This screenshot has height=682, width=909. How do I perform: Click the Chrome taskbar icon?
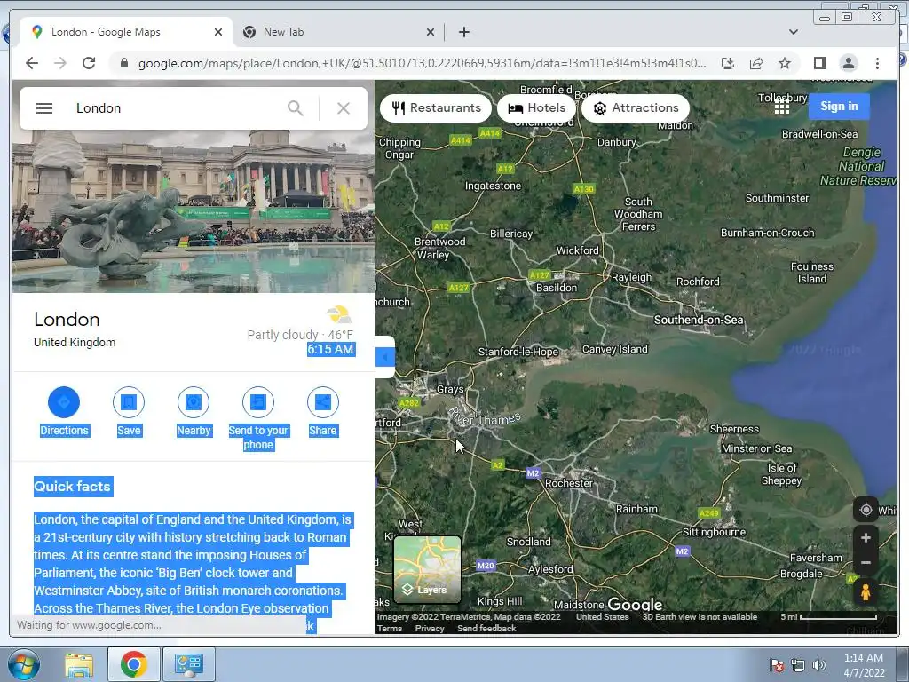tap(133, 664)
